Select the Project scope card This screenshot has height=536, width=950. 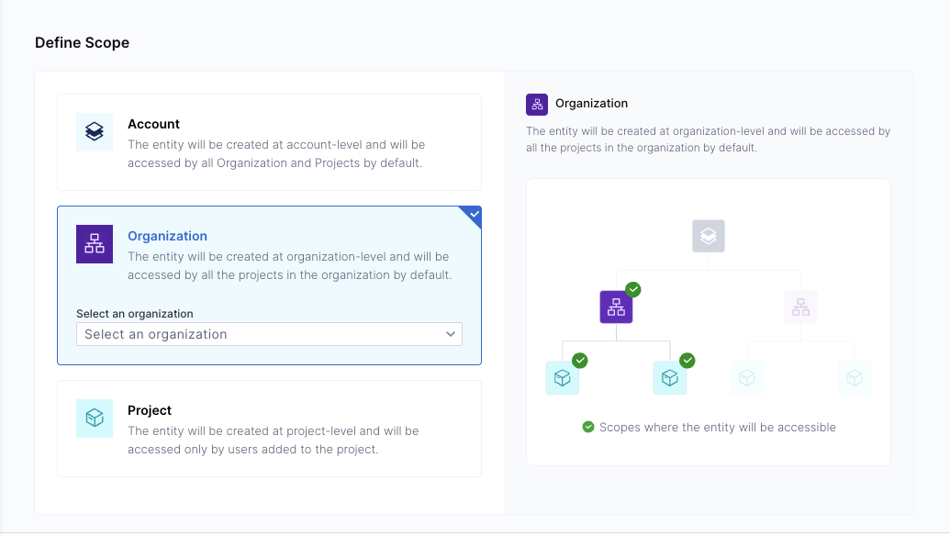(269, 429)
